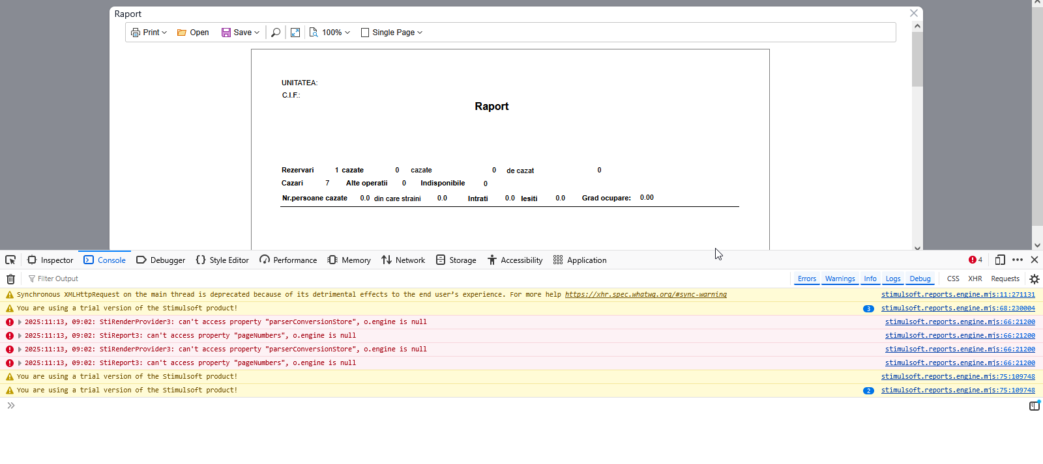1043x464 pixels.
Task: Expand the first StiRenderProvider3 error entry
Action: coord(20,322)
